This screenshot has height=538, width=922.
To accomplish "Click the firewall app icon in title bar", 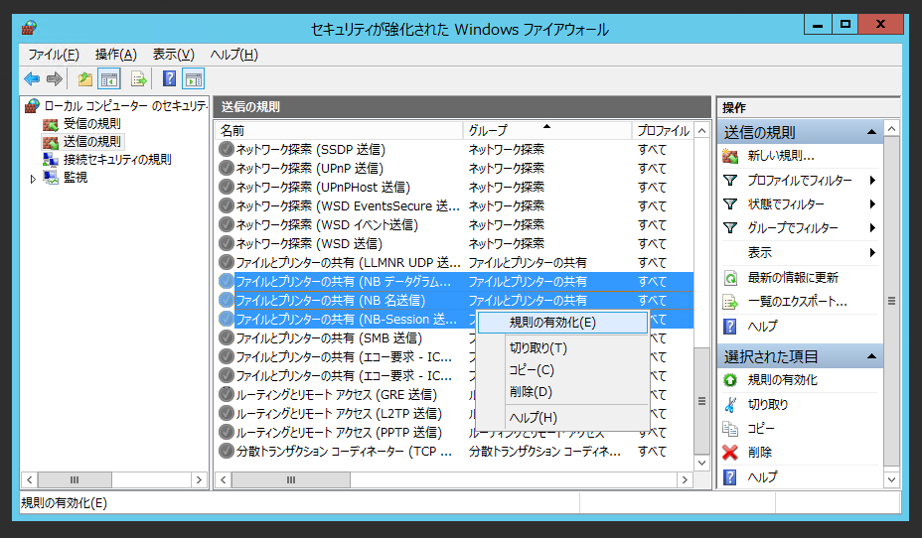I will [x=29, y=28].
